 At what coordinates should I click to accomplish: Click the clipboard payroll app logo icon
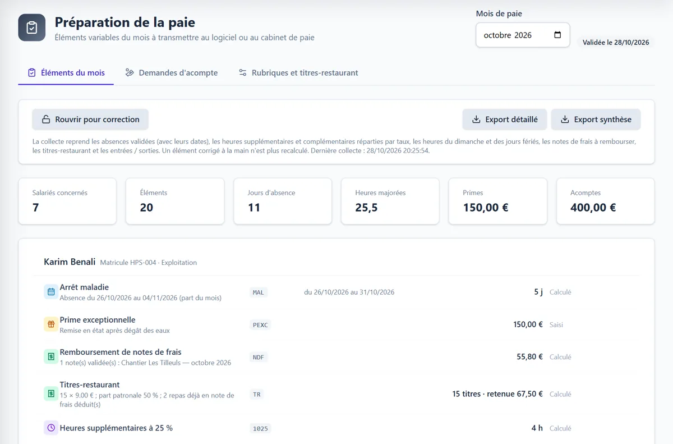32,28
